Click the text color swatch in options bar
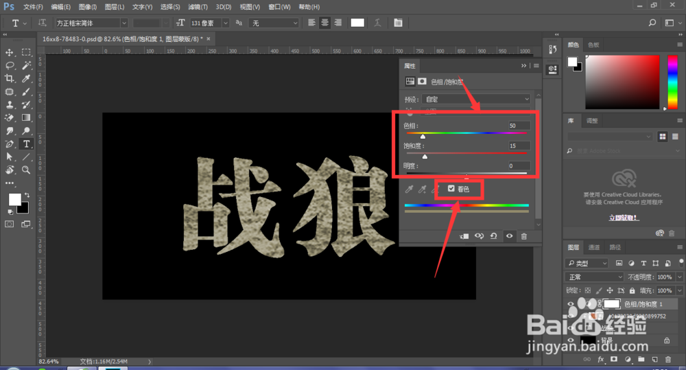This screenshot has height=370, width=686. (357, 23)
